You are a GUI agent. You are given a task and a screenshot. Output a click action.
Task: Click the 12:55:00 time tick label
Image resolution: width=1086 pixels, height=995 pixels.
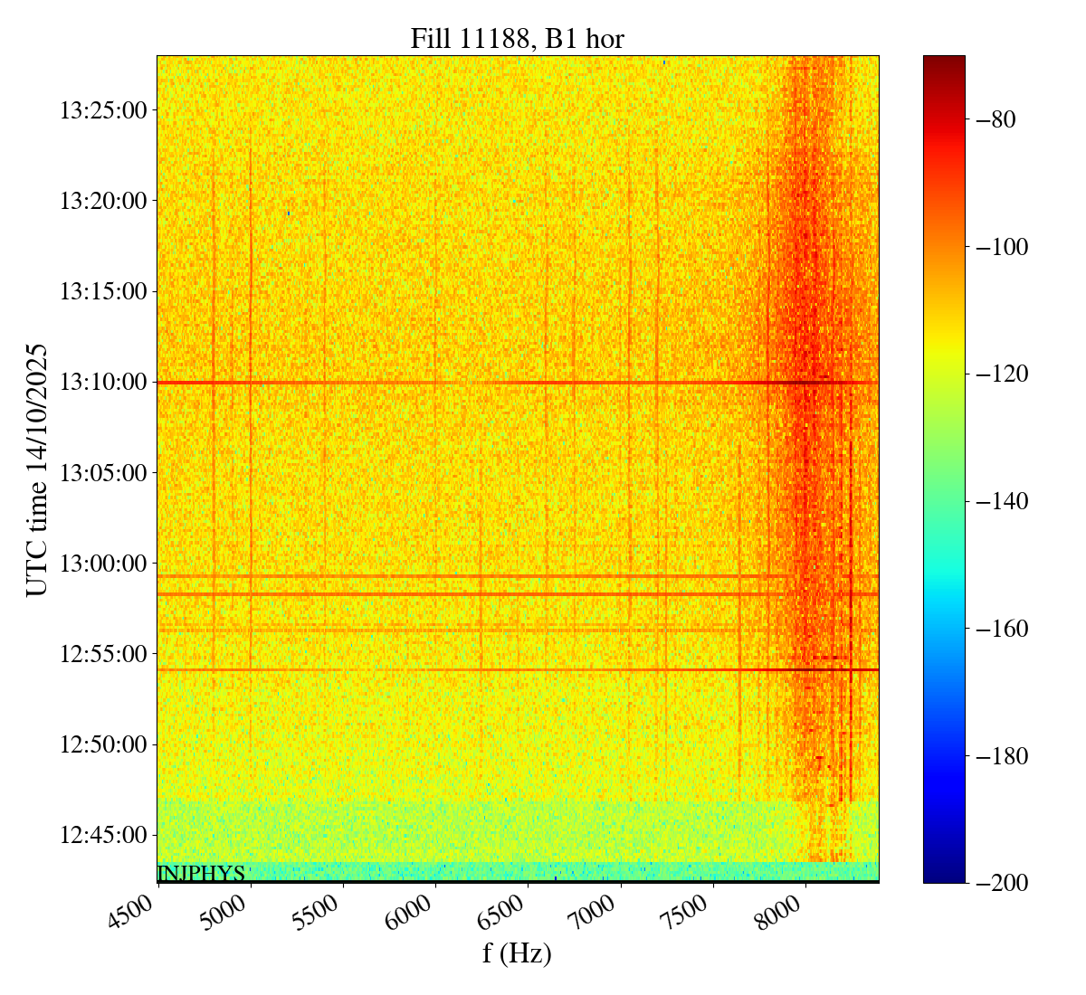pos(102,654)
